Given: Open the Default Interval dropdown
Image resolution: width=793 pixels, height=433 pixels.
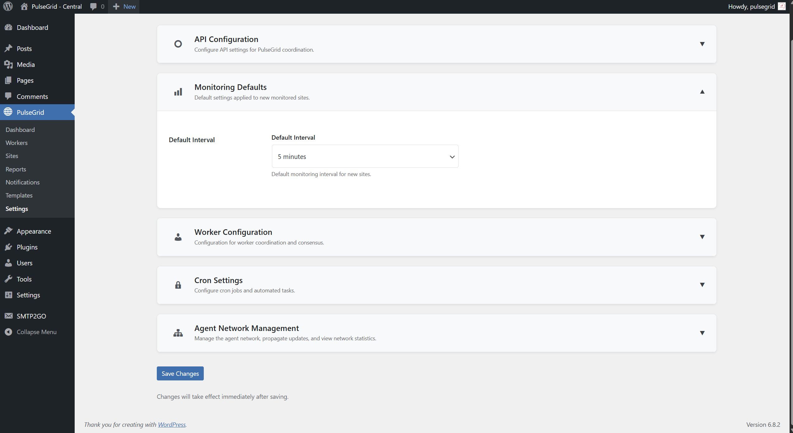Looking at the screenshot, I should 365,156.
